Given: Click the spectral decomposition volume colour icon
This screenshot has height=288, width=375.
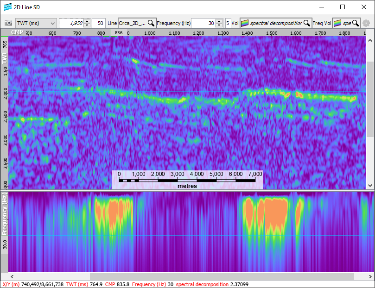Looking at the screenshot, I should click(245, 23).
